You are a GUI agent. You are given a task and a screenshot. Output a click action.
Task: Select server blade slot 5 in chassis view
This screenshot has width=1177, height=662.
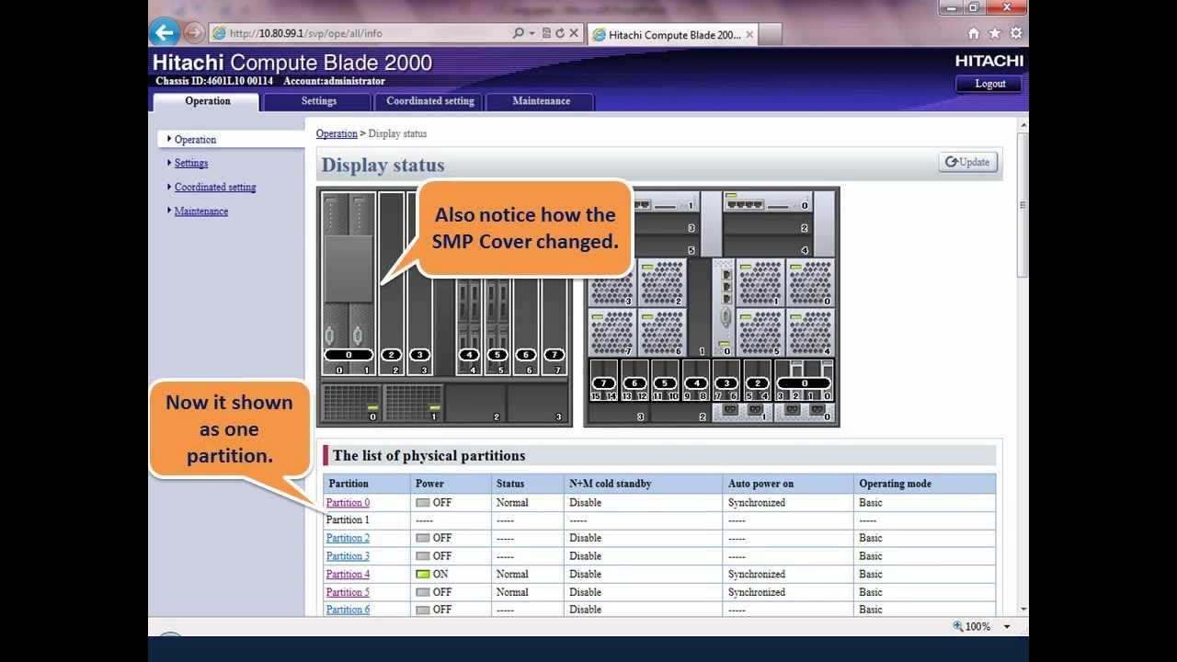(497, 326)
